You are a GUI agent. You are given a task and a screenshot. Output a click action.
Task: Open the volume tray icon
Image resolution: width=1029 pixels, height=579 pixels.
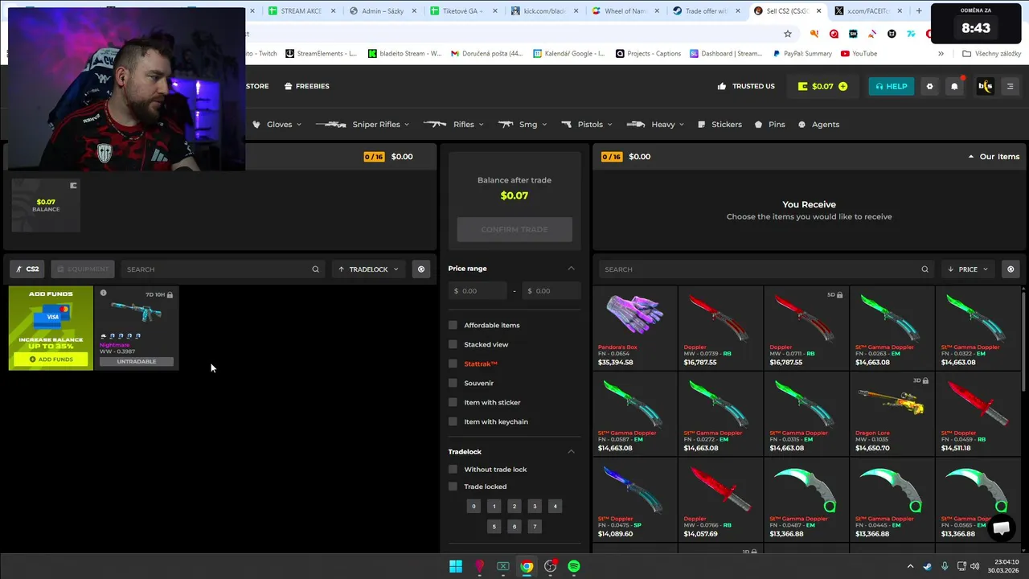974,566
